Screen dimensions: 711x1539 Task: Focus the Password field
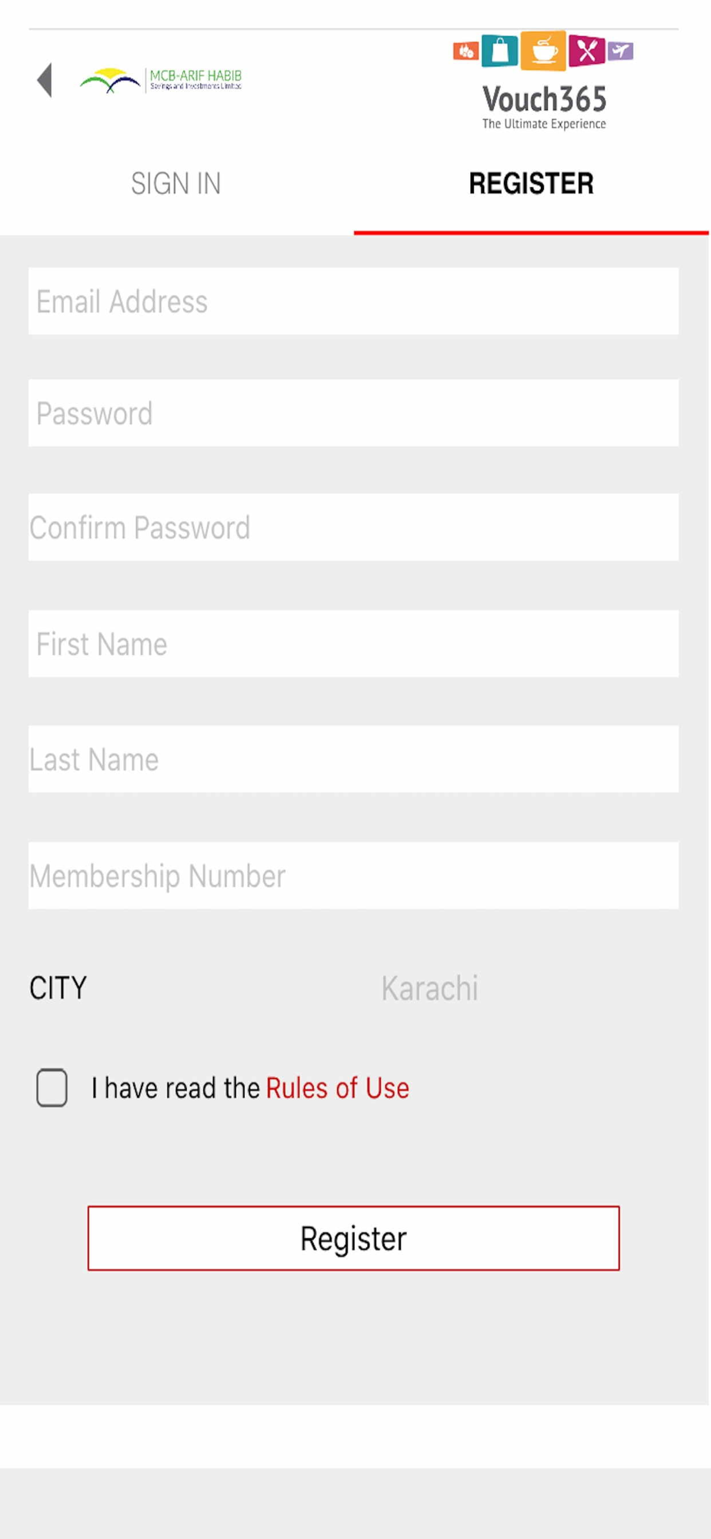(353, 413)
